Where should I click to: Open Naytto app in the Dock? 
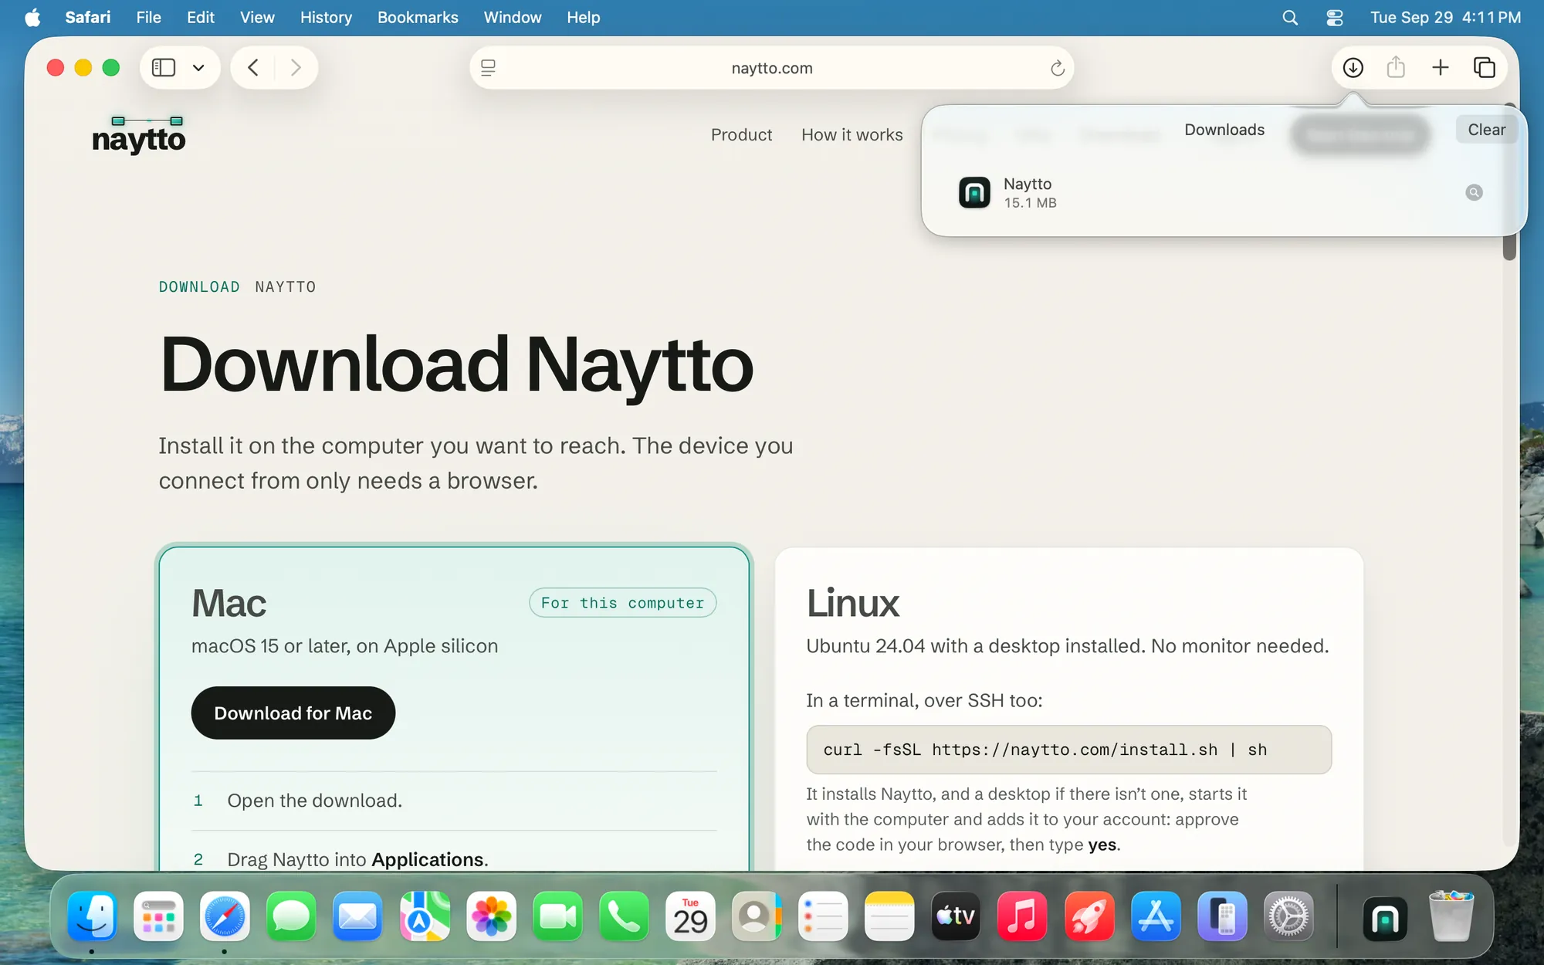(x=1385, y=919)
